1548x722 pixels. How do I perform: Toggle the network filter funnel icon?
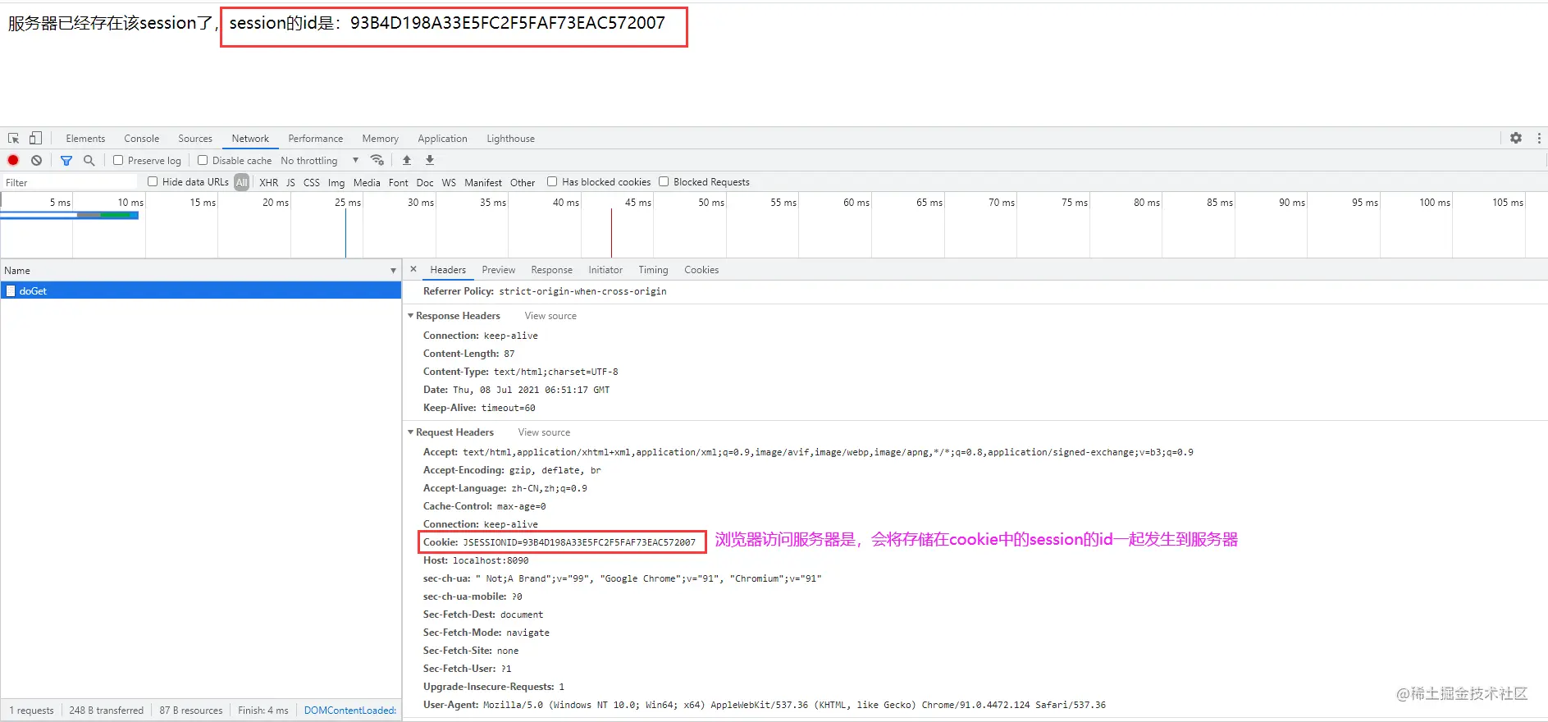point(66,161)
